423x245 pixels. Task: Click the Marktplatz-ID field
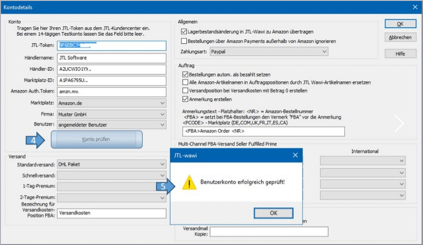tap(112, 81)
